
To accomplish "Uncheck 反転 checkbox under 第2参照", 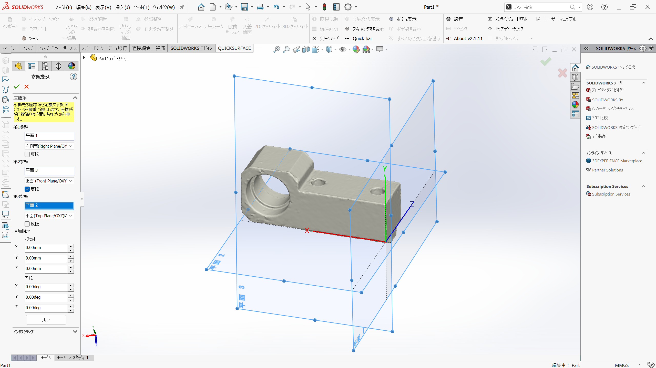I will click(x=27, y=189).
